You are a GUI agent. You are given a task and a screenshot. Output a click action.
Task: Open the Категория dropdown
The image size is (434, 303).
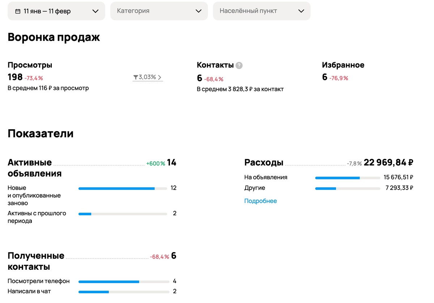click(159, 11)
